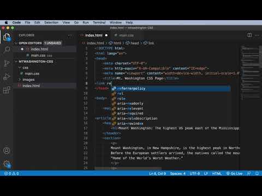Open the Manage gear icon
Viewport: 262px width, 196px height.
click(7, 164)
